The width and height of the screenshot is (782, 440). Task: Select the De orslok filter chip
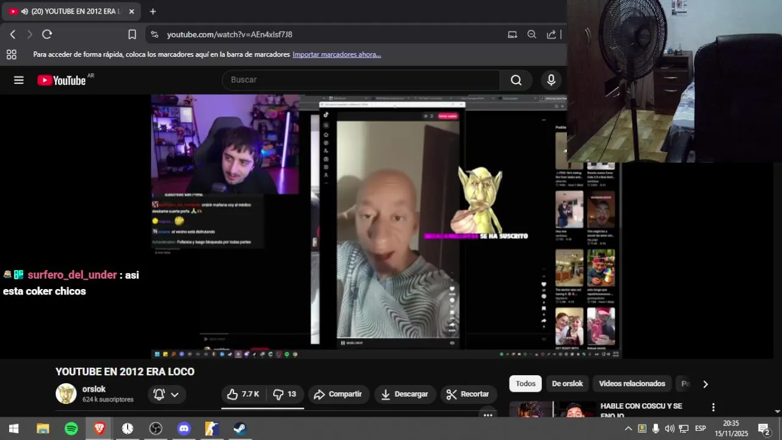pyautogui.click(x=567, y=384)
